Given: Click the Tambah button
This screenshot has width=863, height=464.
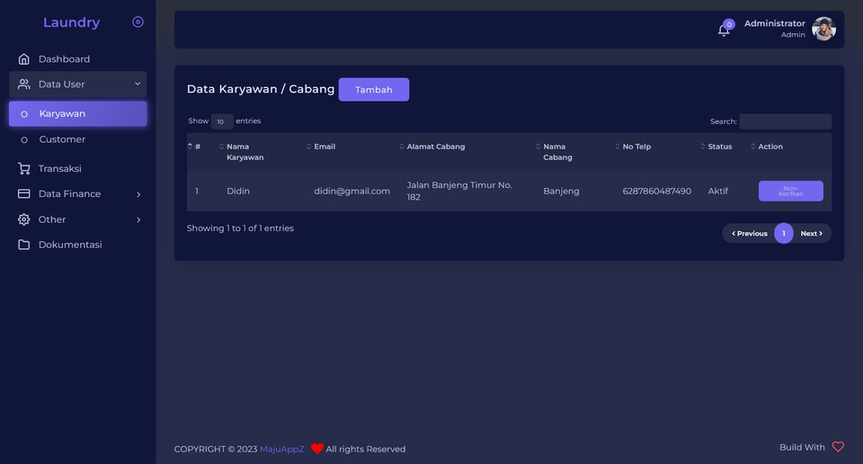Looking at the screenshot, I should click(x=374, y=89).
